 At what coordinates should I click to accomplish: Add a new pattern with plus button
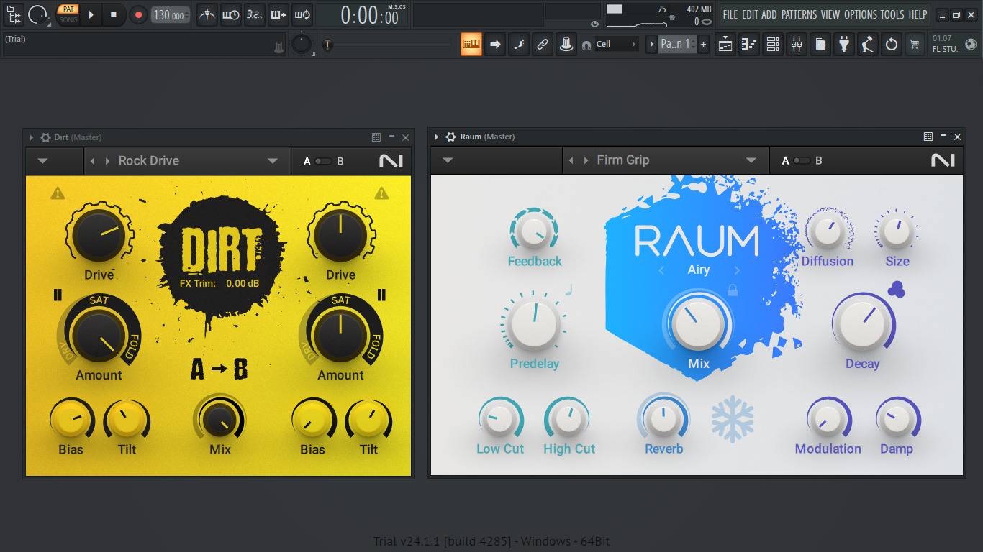703,44
